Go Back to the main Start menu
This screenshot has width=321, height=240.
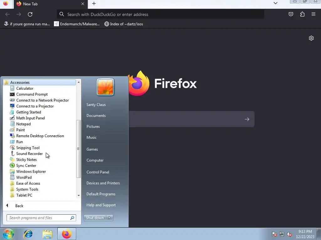(19, 206)
